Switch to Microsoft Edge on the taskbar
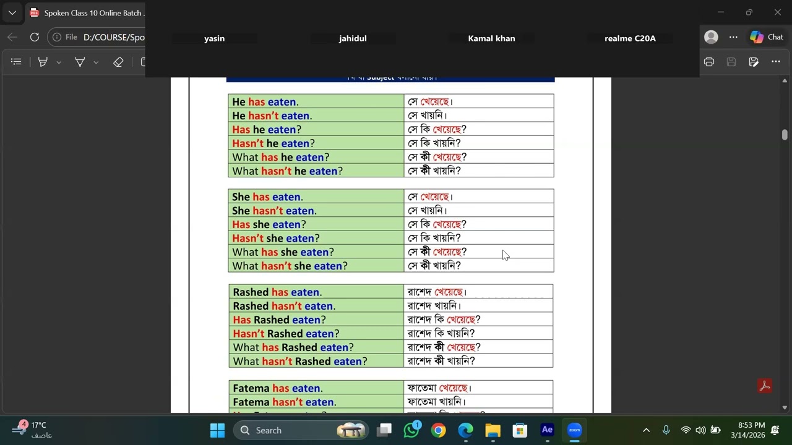792x445 pixels. point(465,430)
